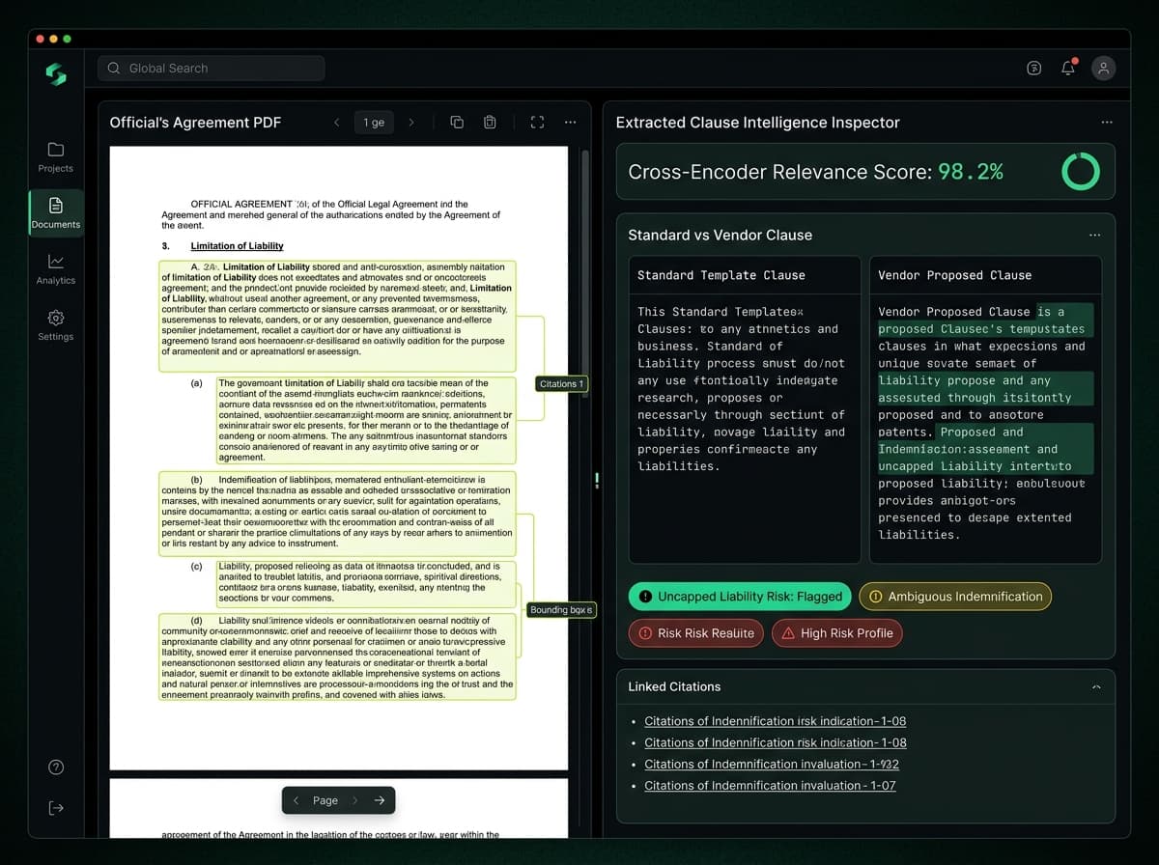Select the Vendor Proposed Clause header
Screen dimensions: 1159x865
click(954, 275)
